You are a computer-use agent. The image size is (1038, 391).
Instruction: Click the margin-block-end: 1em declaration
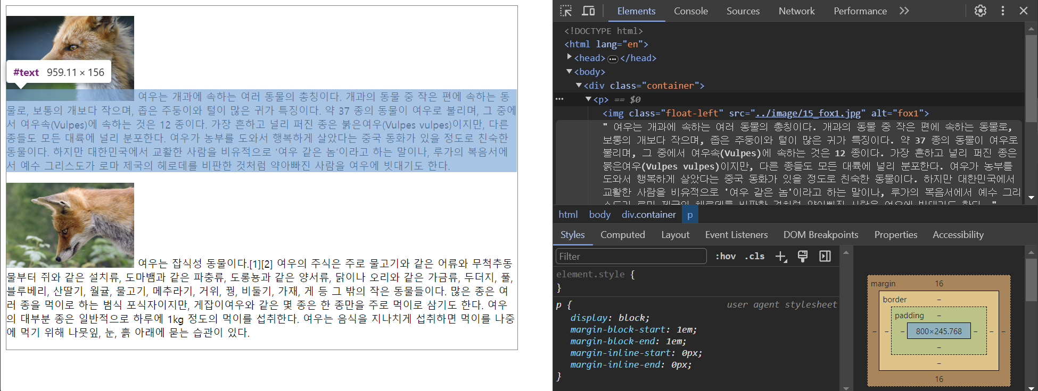click(x=628, y=341)
